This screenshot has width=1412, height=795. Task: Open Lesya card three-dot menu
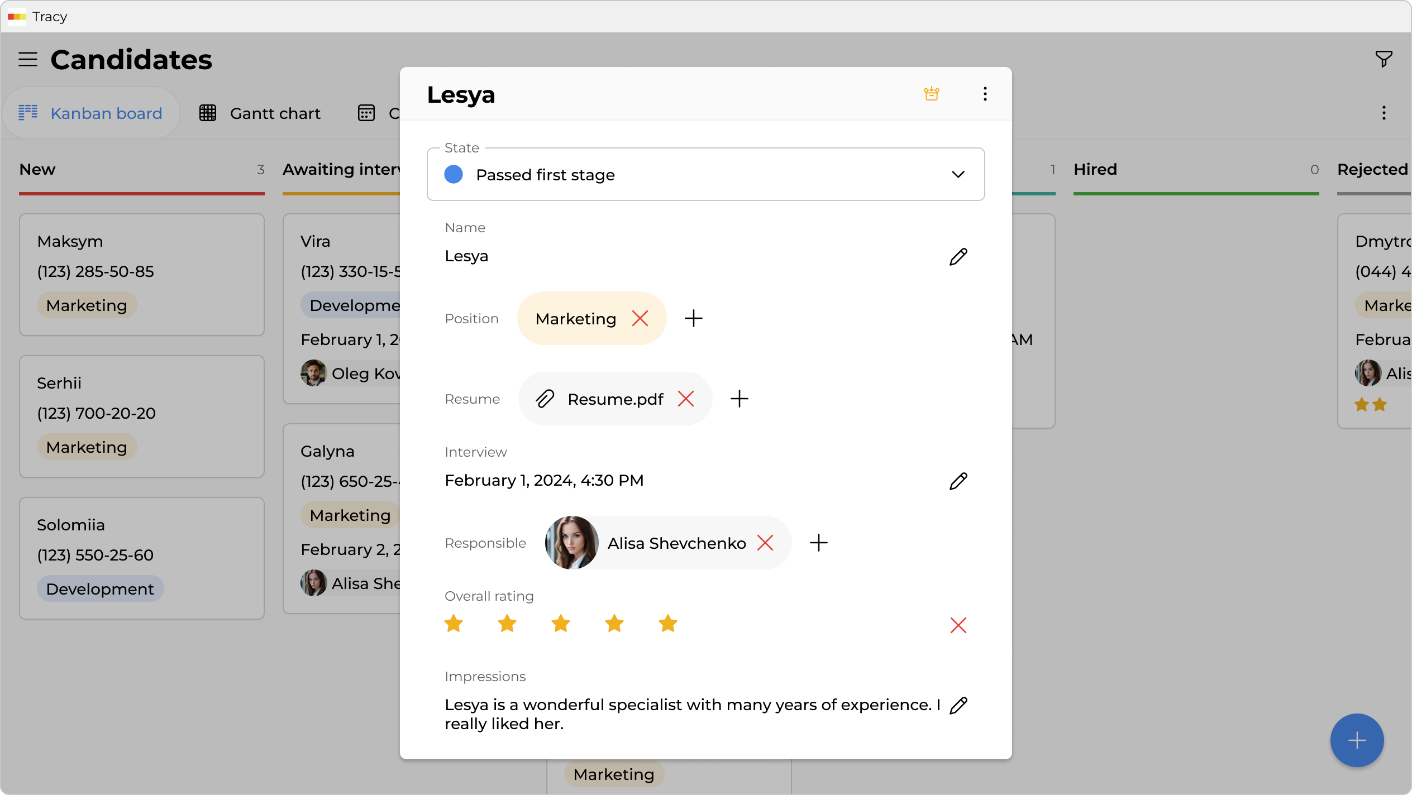[985, 94]
